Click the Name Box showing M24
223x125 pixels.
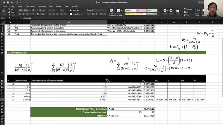[x=5, y=18]
